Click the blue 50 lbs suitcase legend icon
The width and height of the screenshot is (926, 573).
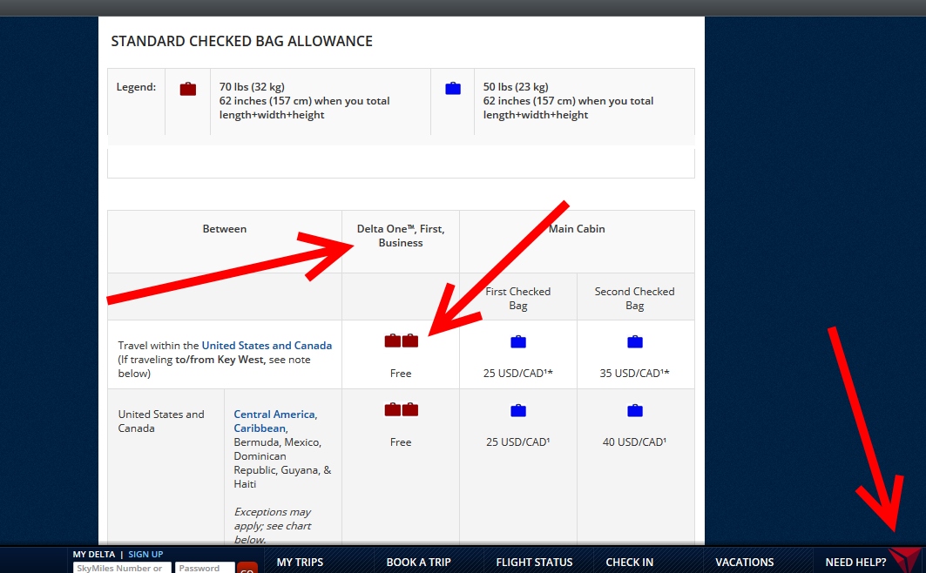pyautogui.click(x=452, y=87)
